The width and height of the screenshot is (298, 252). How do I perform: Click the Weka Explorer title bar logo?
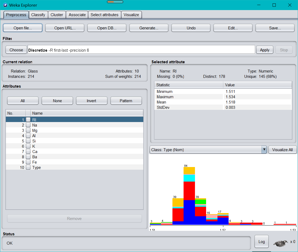pyautogui.click(x=5, y=5)
